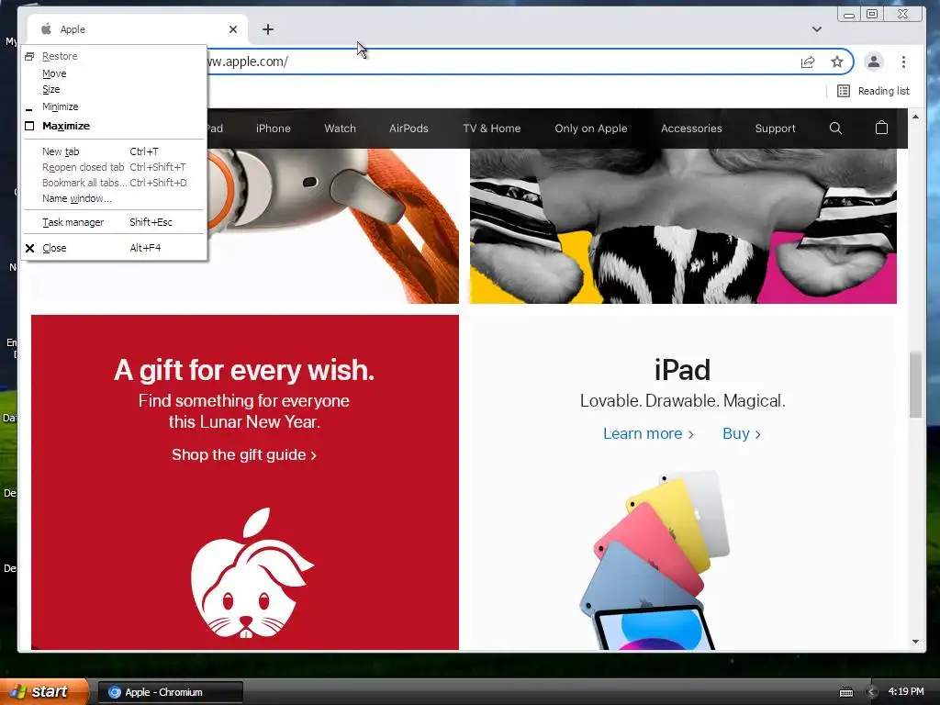The image size is (940, 705).
Task: Click Apple - Chromium taskbar button
Action: 171,692
